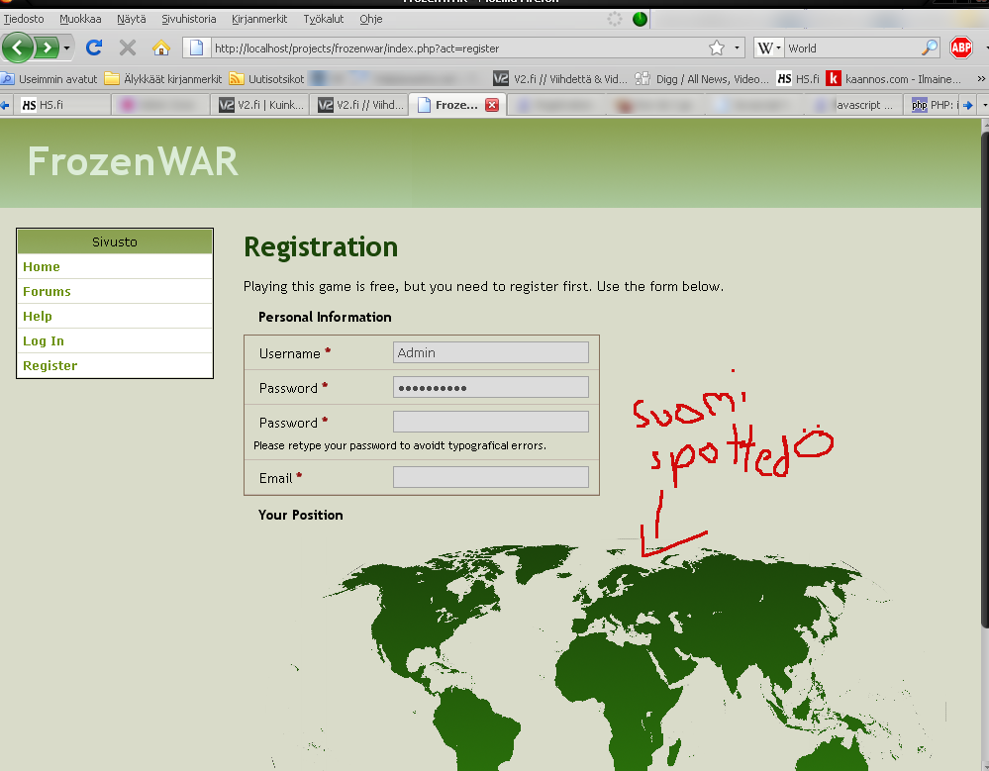Expand the address bar URL dropdown
This screenshot has width=989, height=771.
click(x=739, y=48)
